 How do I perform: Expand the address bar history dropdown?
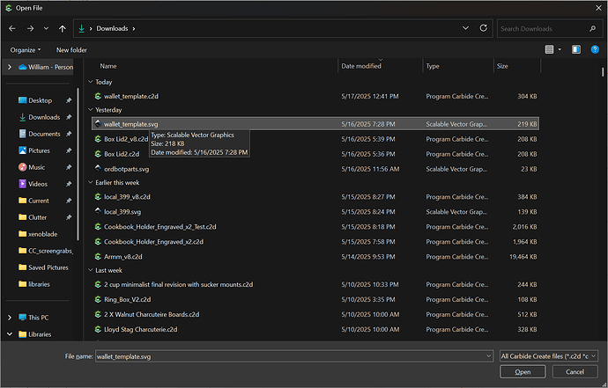tap(466, 28)
